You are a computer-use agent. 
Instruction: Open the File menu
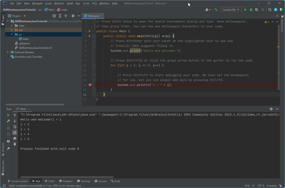tap(12, 3)
